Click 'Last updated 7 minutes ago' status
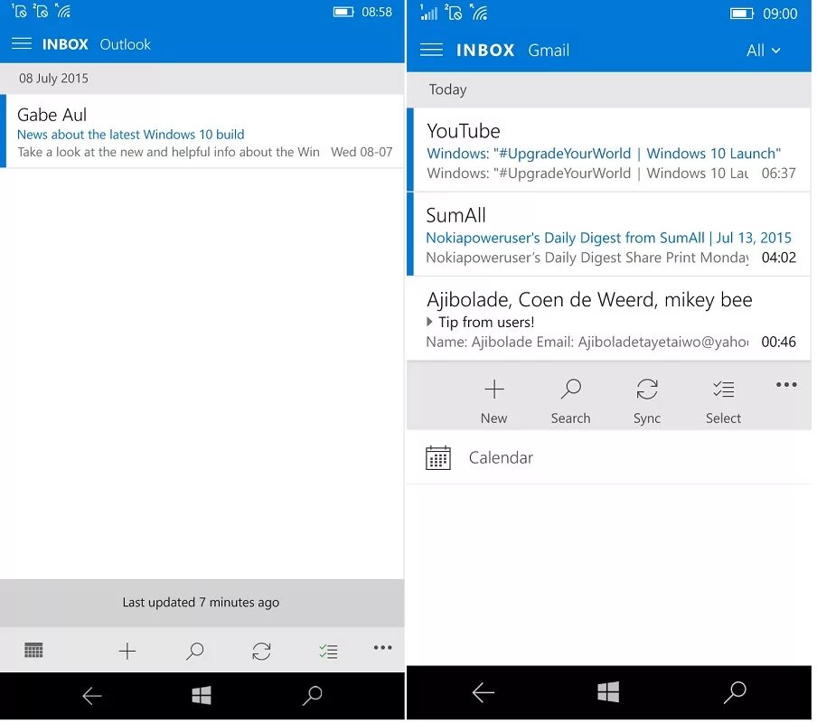The image size is (817, 723). (x=202, y=603)
